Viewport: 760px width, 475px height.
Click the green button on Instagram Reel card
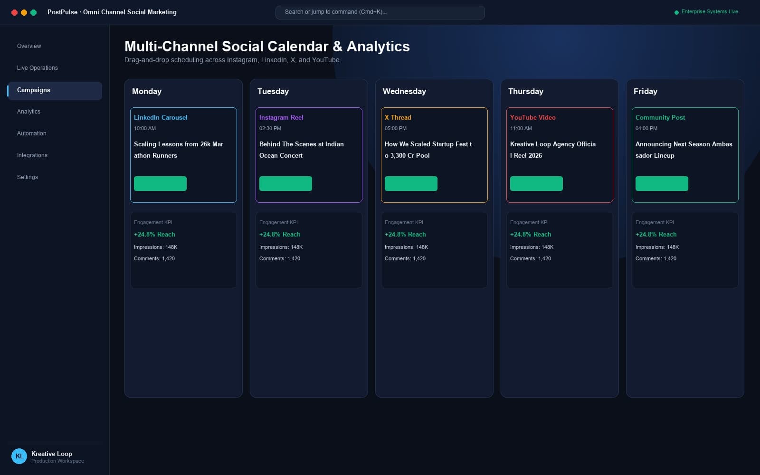(285, 183)
